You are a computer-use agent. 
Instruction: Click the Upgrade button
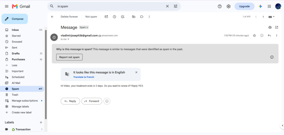coord(244,6)
